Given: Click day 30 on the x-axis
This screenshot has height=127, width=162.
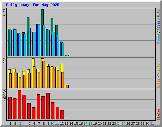Looking at the screenshot, I should tap(147, 124).
